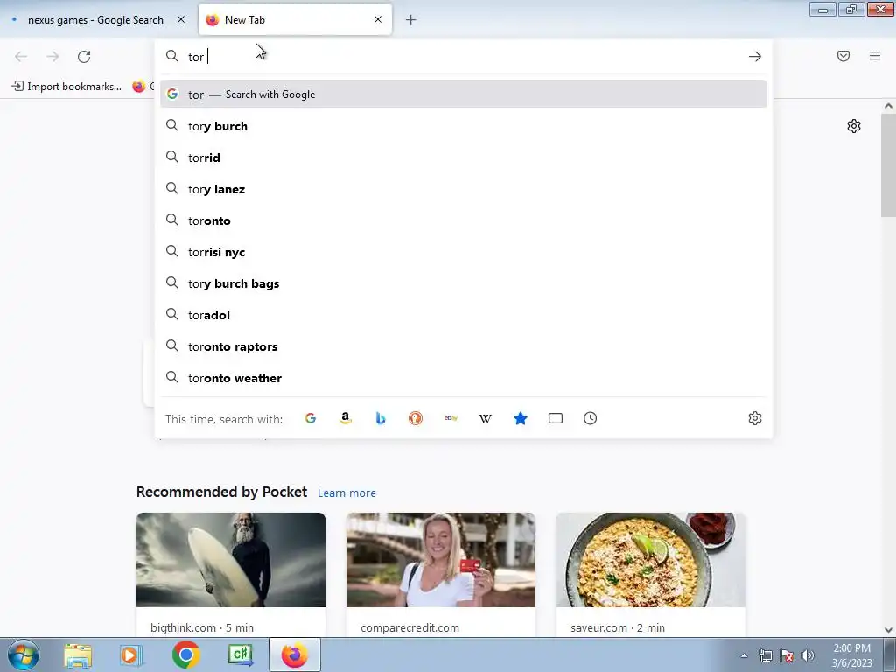Viewport: 896px width, 672px height.
Task: Close the New Tab tab
Action: pyautogui.click(x=378, y=19)
